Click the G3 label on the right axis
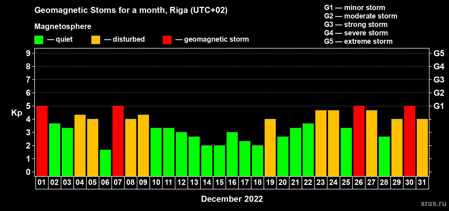The height and width of the screenshot is (211, 449). pos(439,80)
